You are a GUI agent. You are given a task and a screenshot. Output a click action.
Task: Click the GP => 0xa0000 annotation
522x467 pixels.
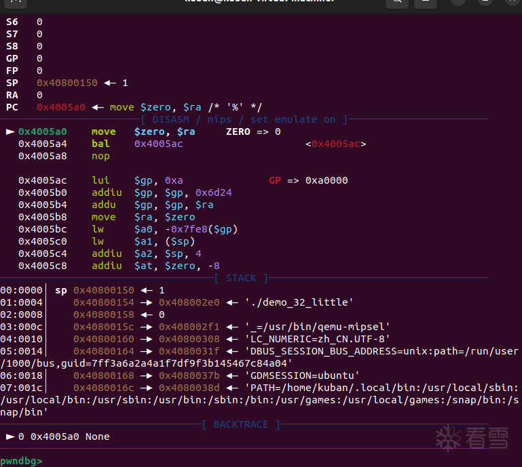pos(308,180)
